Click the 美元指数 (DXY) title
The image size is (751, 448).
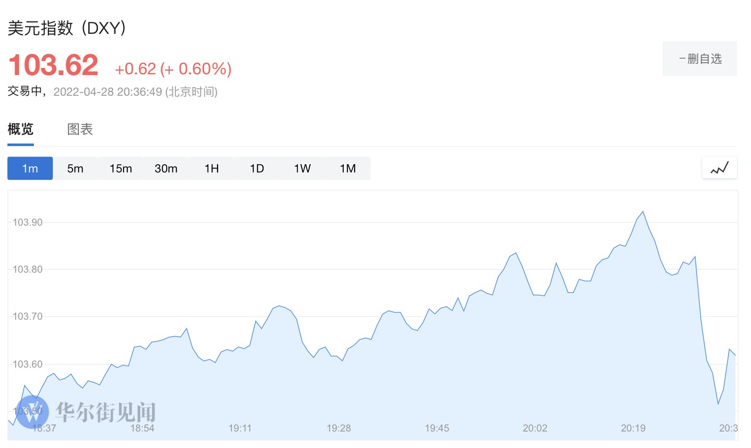(x=67, y=28)
